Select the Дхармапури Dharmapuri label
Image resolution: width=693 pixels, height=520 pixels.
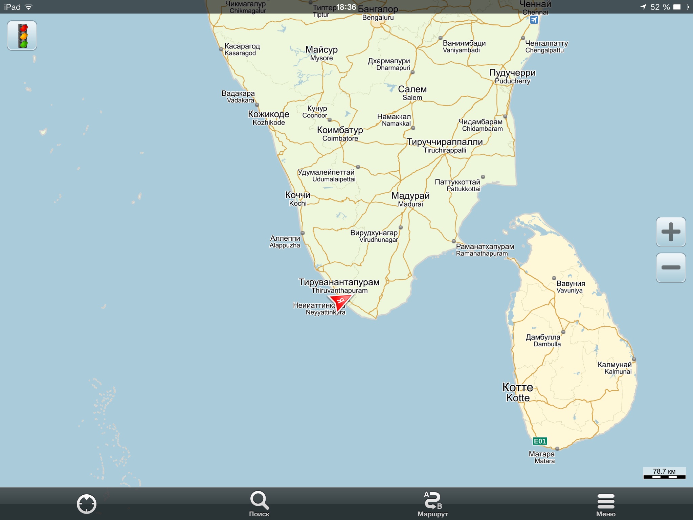pyautogui.click(x=389, y=64)
